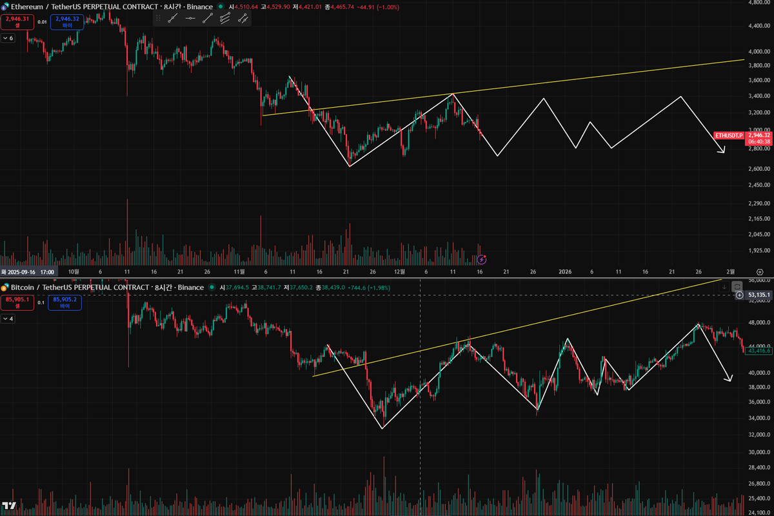Click the 30,000.0 level on Bitcoin price axis
Image resolution: width=774 pixels, height=516 pixels.
(759, 452)
